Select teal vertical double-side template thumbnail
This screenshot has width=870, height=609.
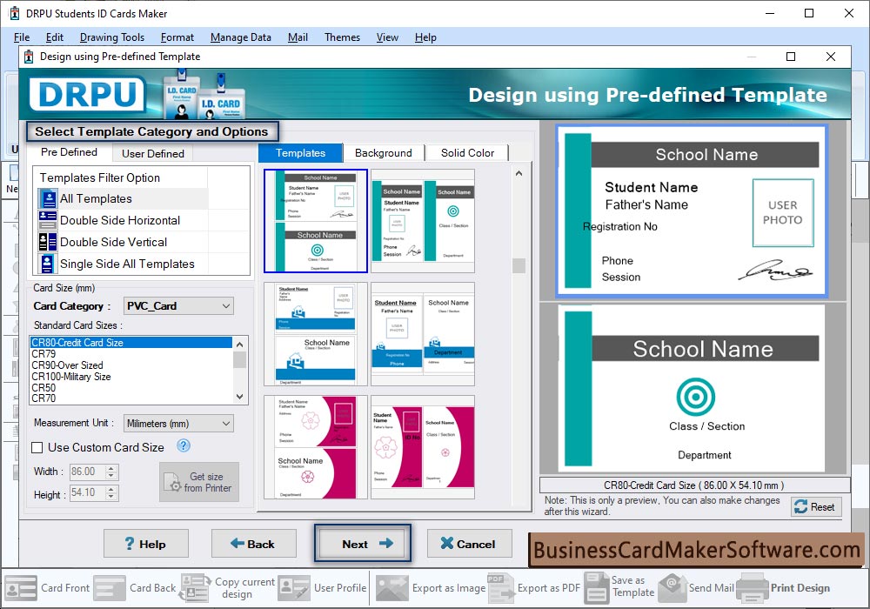click(423, 221)
